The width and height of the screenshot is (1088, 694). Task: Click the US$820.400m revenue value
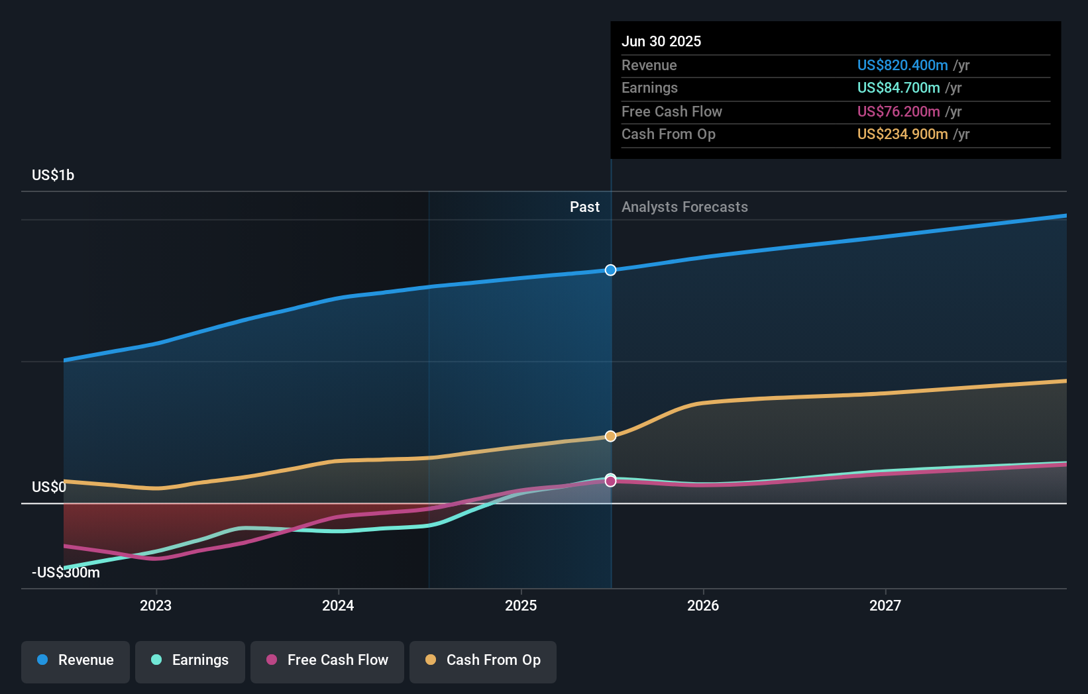point(902,65)
